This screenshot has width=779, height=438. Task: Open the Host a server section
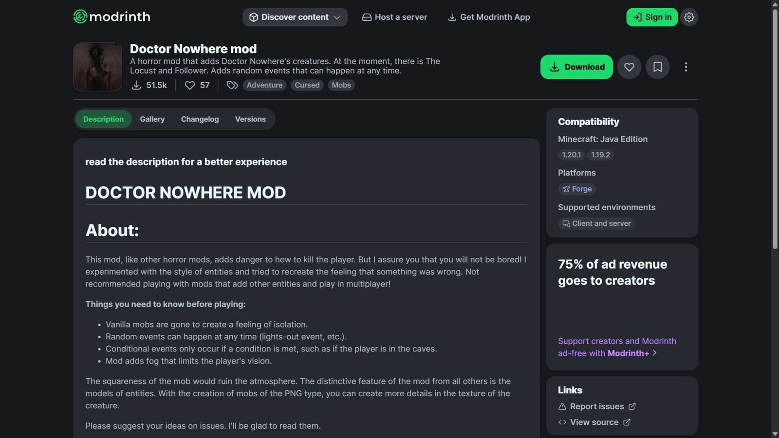(394, 17)
